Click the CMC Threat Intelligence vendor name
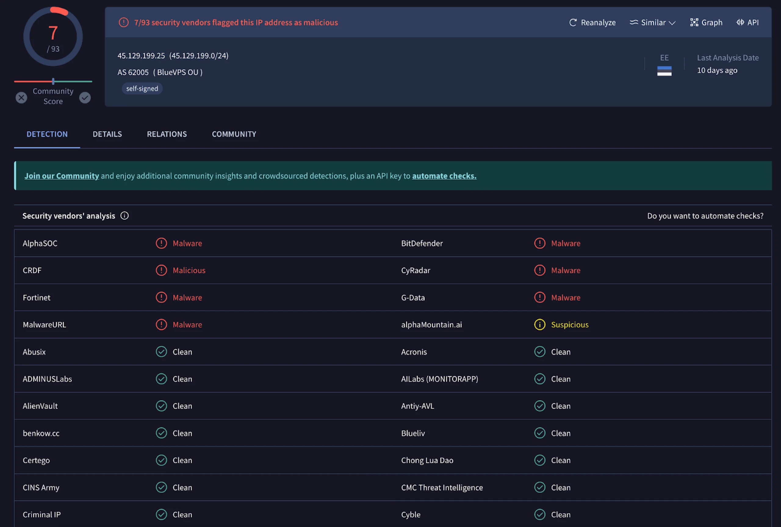 pyautogui.click(x=442, y=487)
